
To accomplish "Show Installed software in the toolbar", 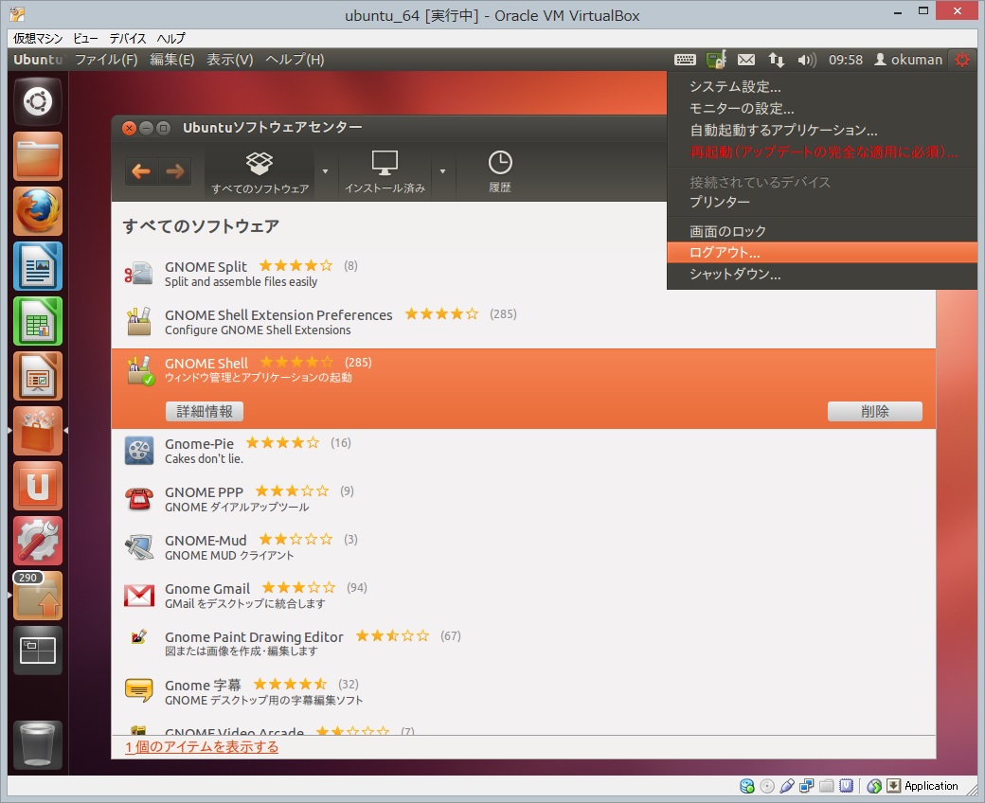I will [x=385, y=172].
